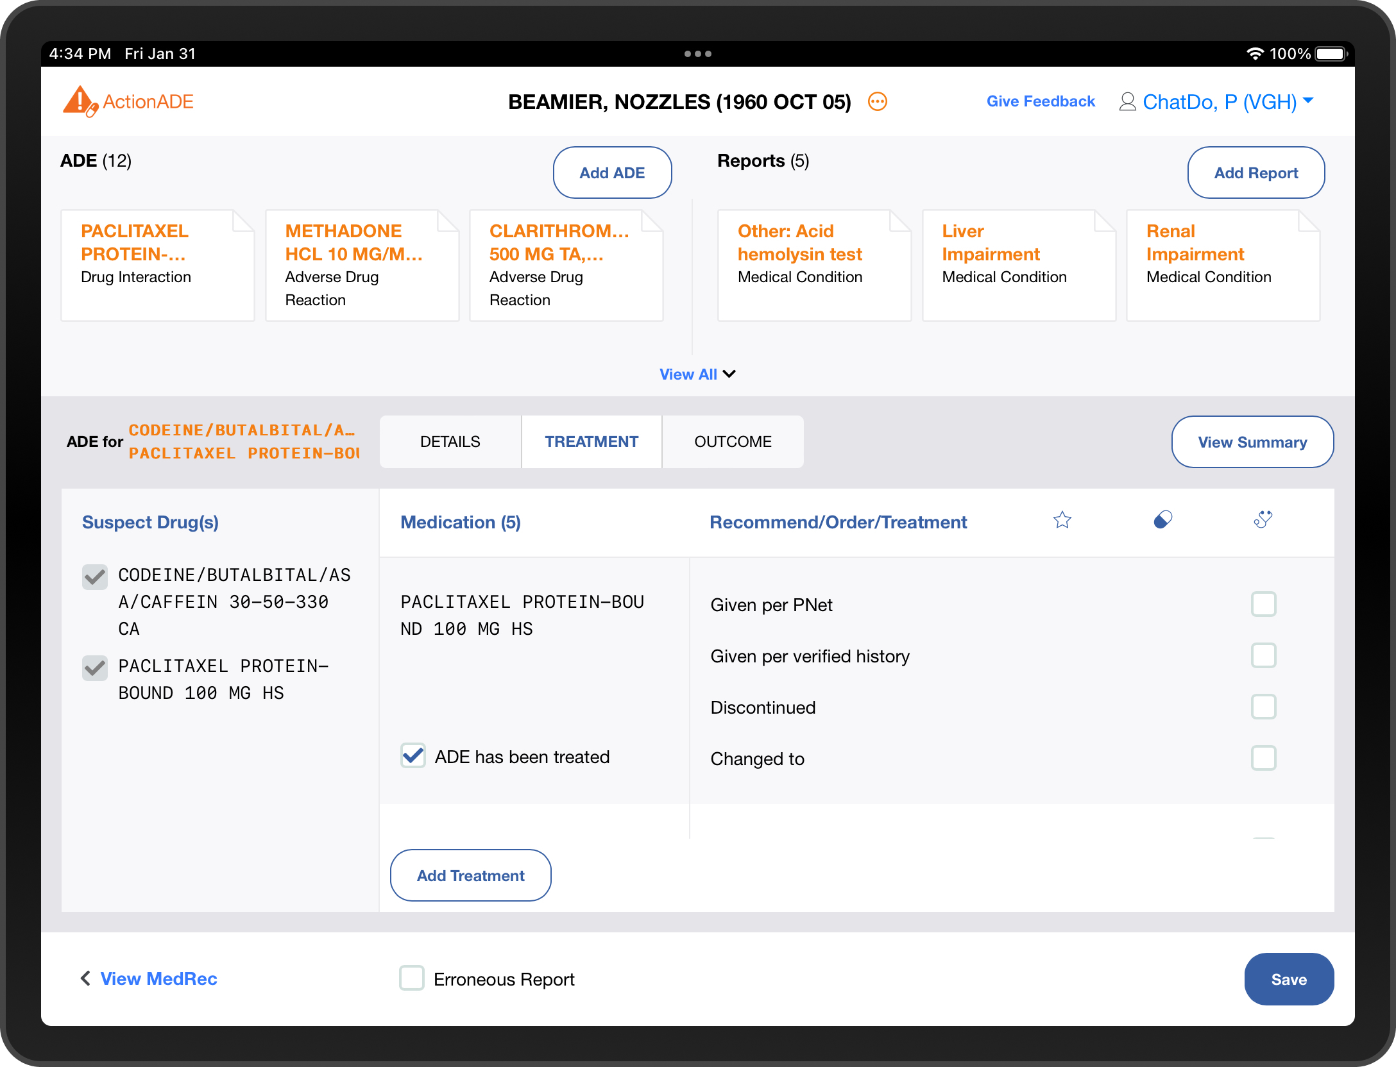Open View Summary

click(x=1252, y=442)
